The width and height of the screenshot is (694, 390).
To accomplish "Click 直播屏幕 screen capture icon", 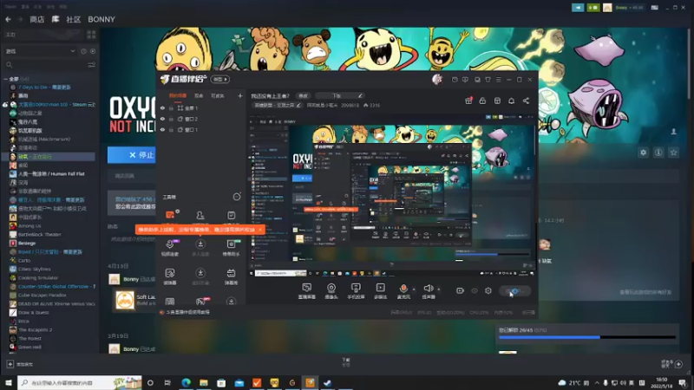I will tap(307, 291).
